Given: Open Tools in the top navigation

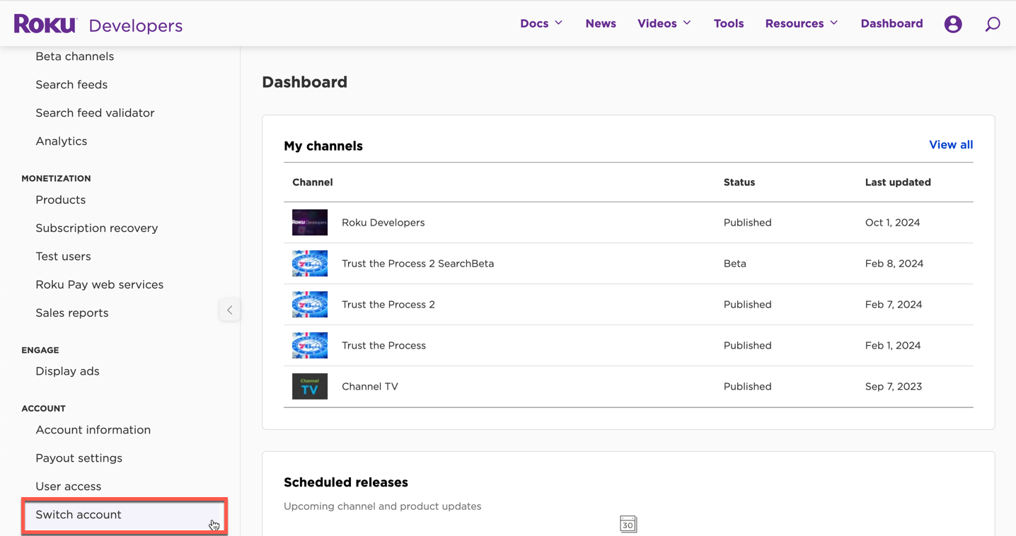Looking at the screenshot, I should [729, 23].
